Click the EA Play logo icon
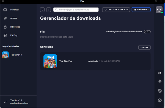This screenshot has height=108, width=165. (x=5, y=35)
